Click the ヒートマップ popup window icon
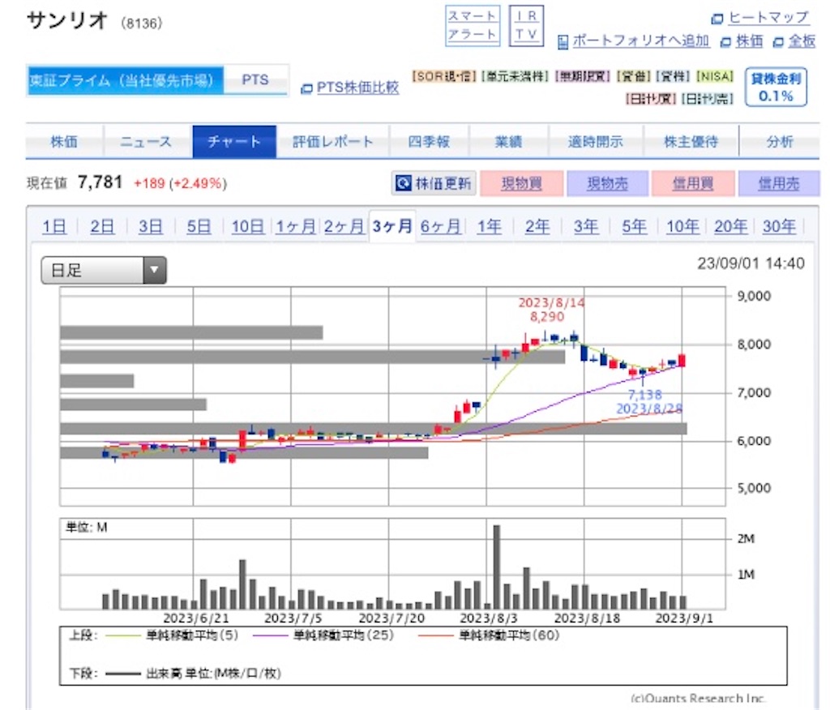 point(717,19)
